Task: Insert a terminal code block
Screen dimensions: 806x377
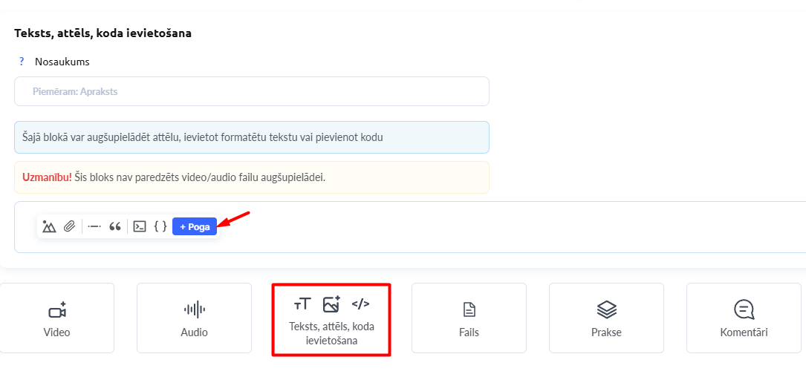Action: tap(140, 226)
